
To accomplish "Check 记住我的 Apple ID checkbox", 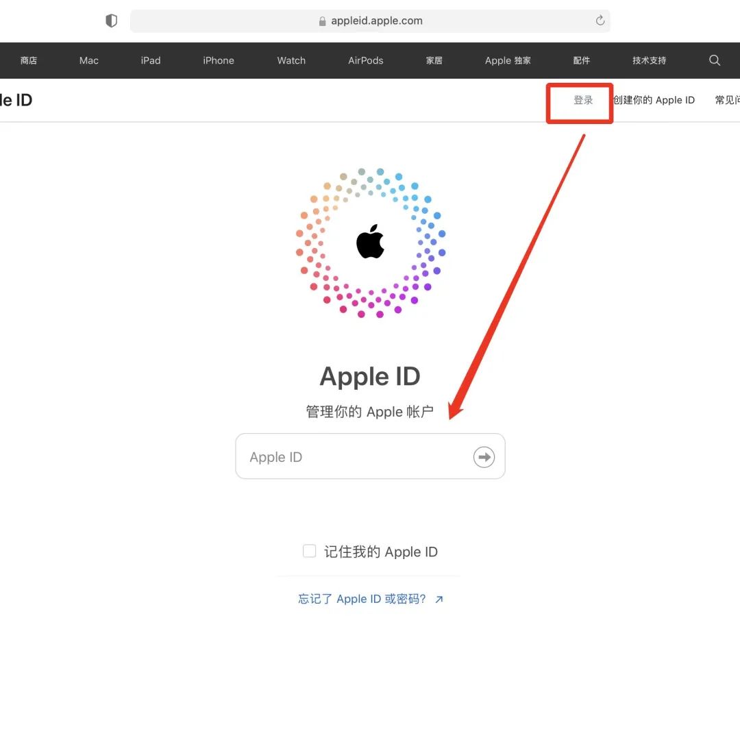I will click(309, 551).
